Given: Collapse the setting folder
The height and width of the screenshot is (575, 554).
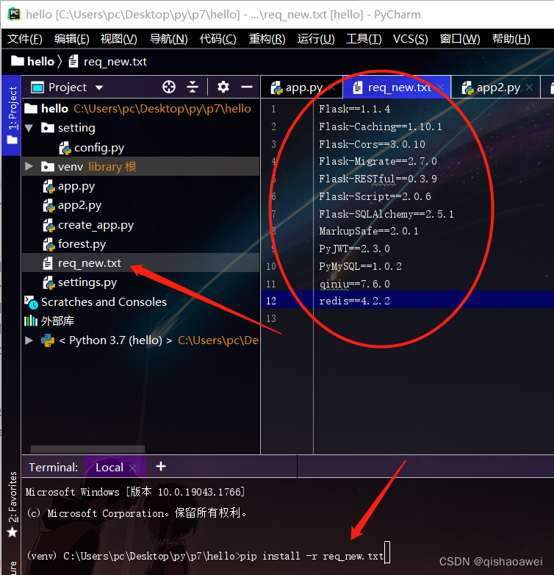Looking at the screenshot, I should (x=29, y=128).
